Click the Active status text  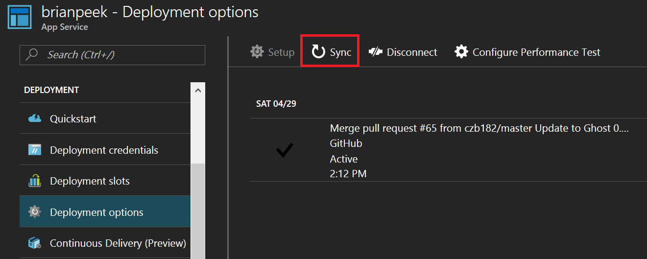[344, 159]
